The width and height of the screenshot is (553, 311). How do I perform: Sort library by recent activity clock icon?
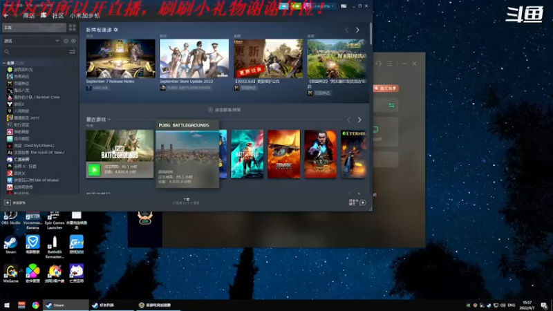point(66,41)
